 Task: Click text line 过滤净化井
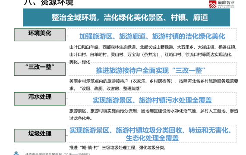(80, 118)
